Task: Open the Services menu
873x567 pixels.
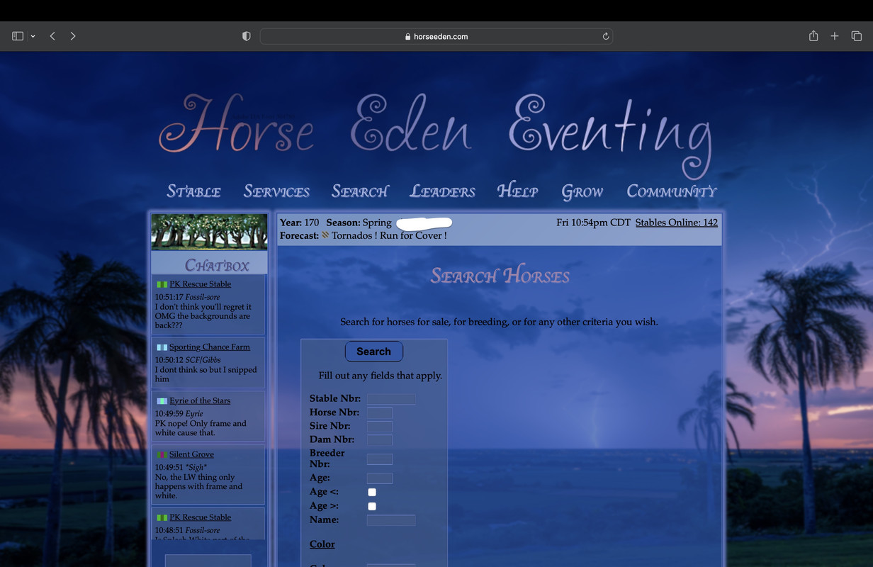Action: tap(276, 191)
